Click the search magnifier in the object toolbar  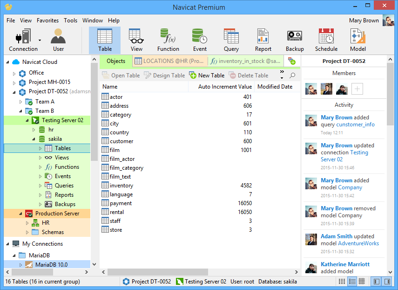[292, 75]
